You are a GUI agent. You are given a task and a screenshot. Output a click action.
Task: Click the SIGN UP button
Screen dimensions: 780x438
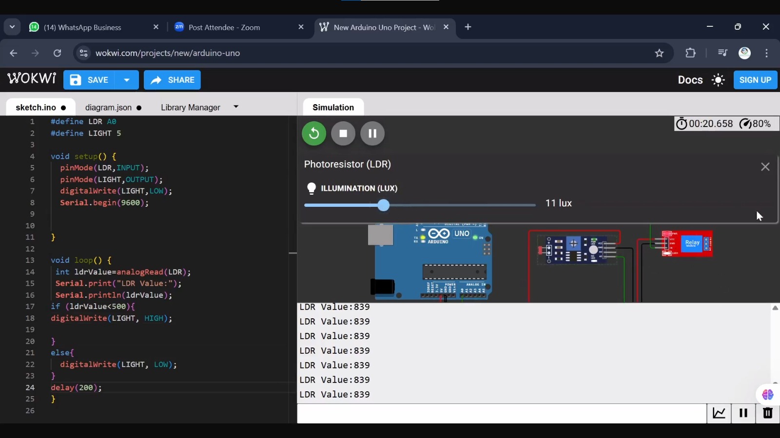755,80
